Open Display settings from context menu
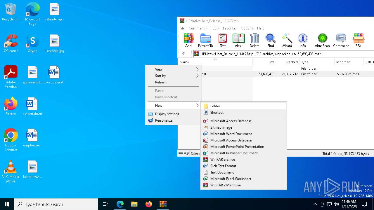 (x=173, y=114)
